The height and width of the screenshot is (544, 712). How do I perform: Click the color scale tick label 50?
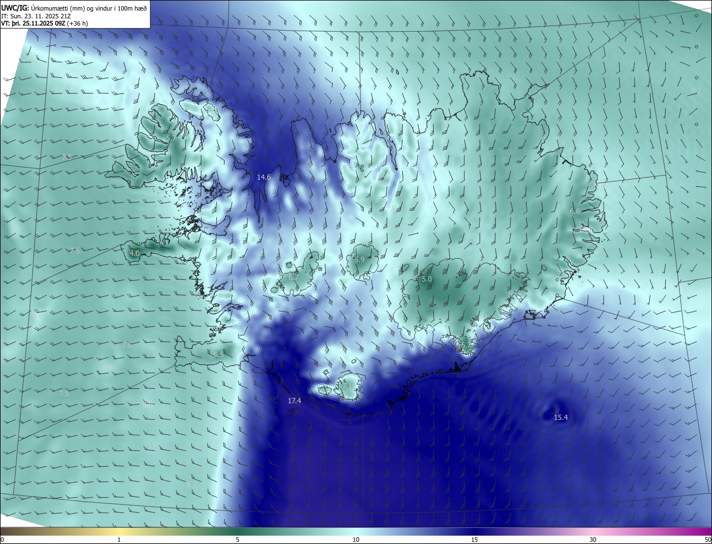708,540
